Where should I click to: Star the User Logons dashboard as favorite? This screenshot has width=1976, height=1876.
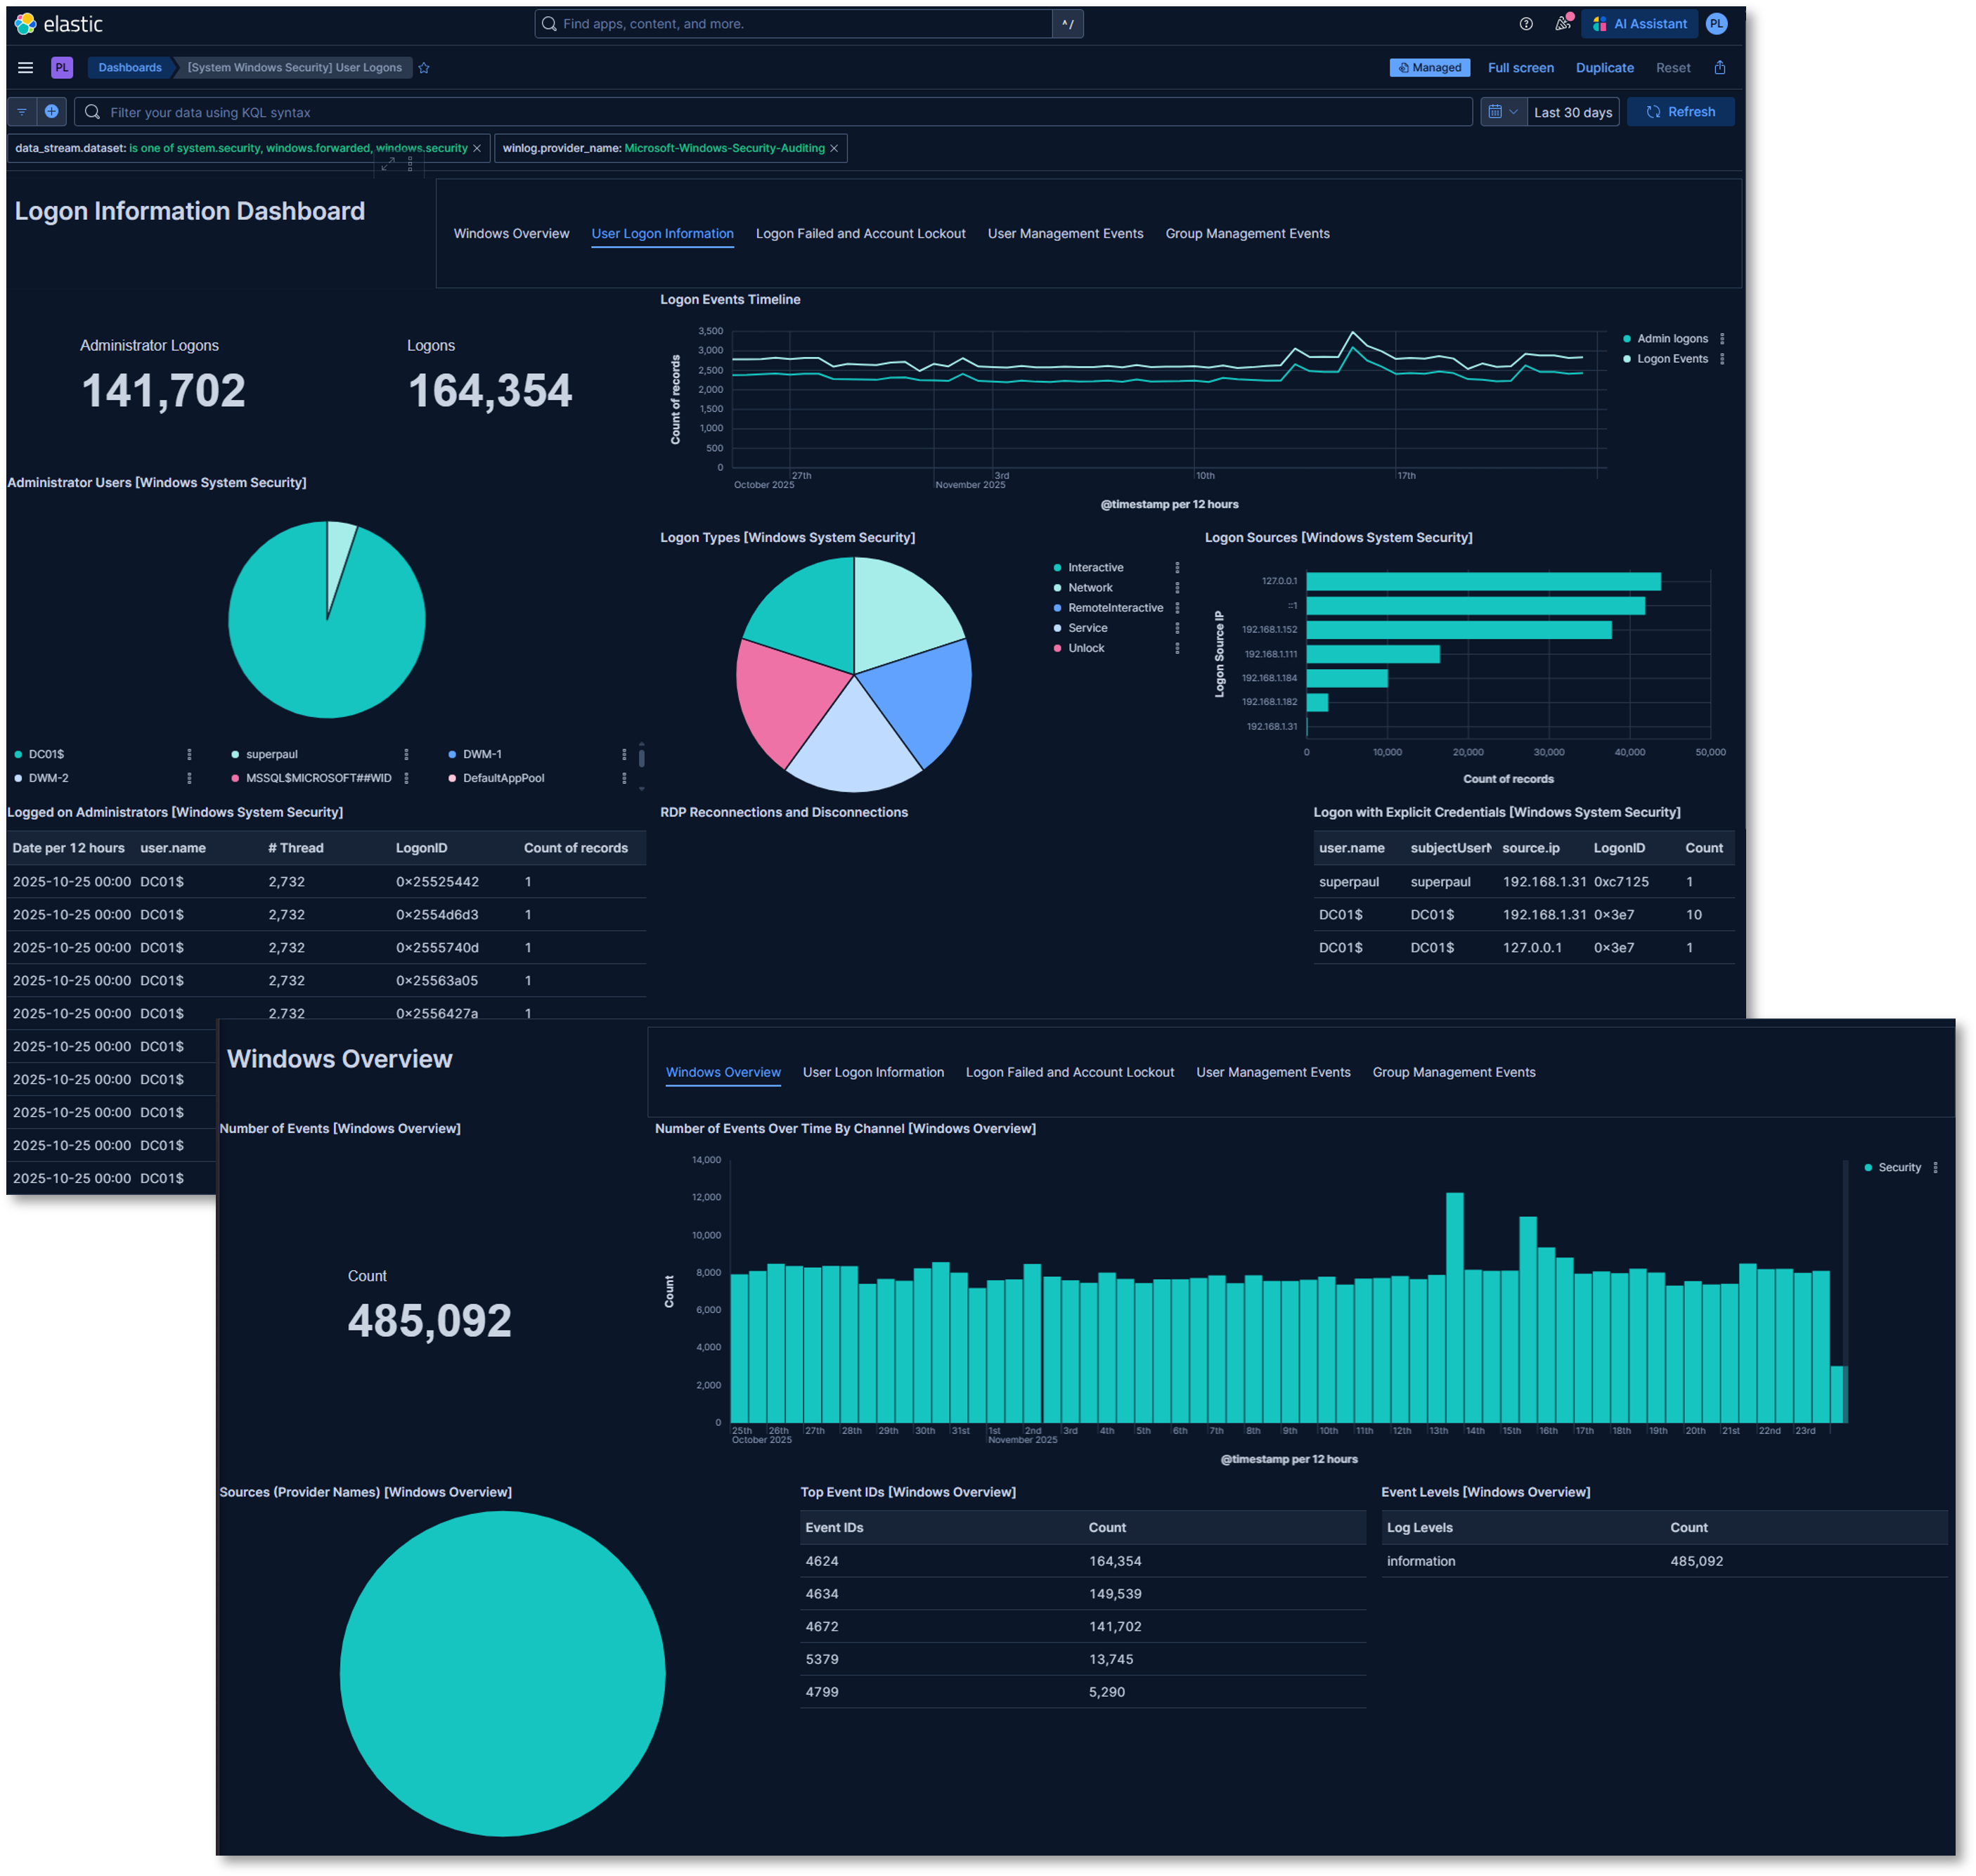pyautogui.click(x=423, y=68)
